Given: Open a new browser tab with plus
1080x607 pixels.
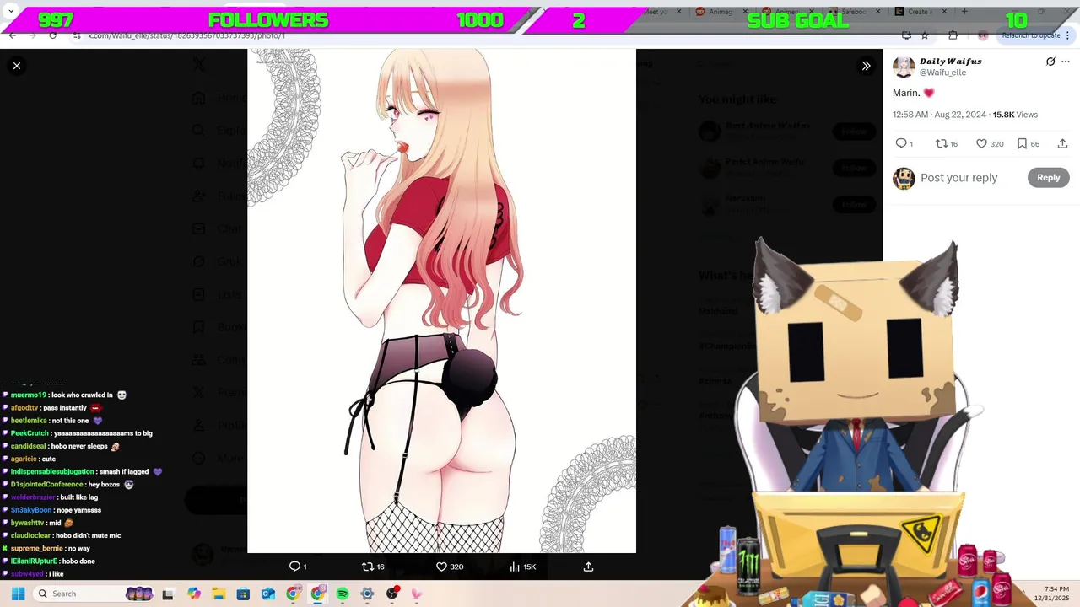Looking at the screenshot, I should coord(964,12).
